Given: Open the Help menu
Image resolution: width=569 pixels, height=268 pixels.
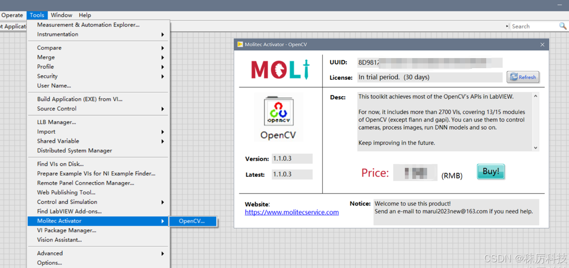Looking at the screenshot, I should point(85,15).
